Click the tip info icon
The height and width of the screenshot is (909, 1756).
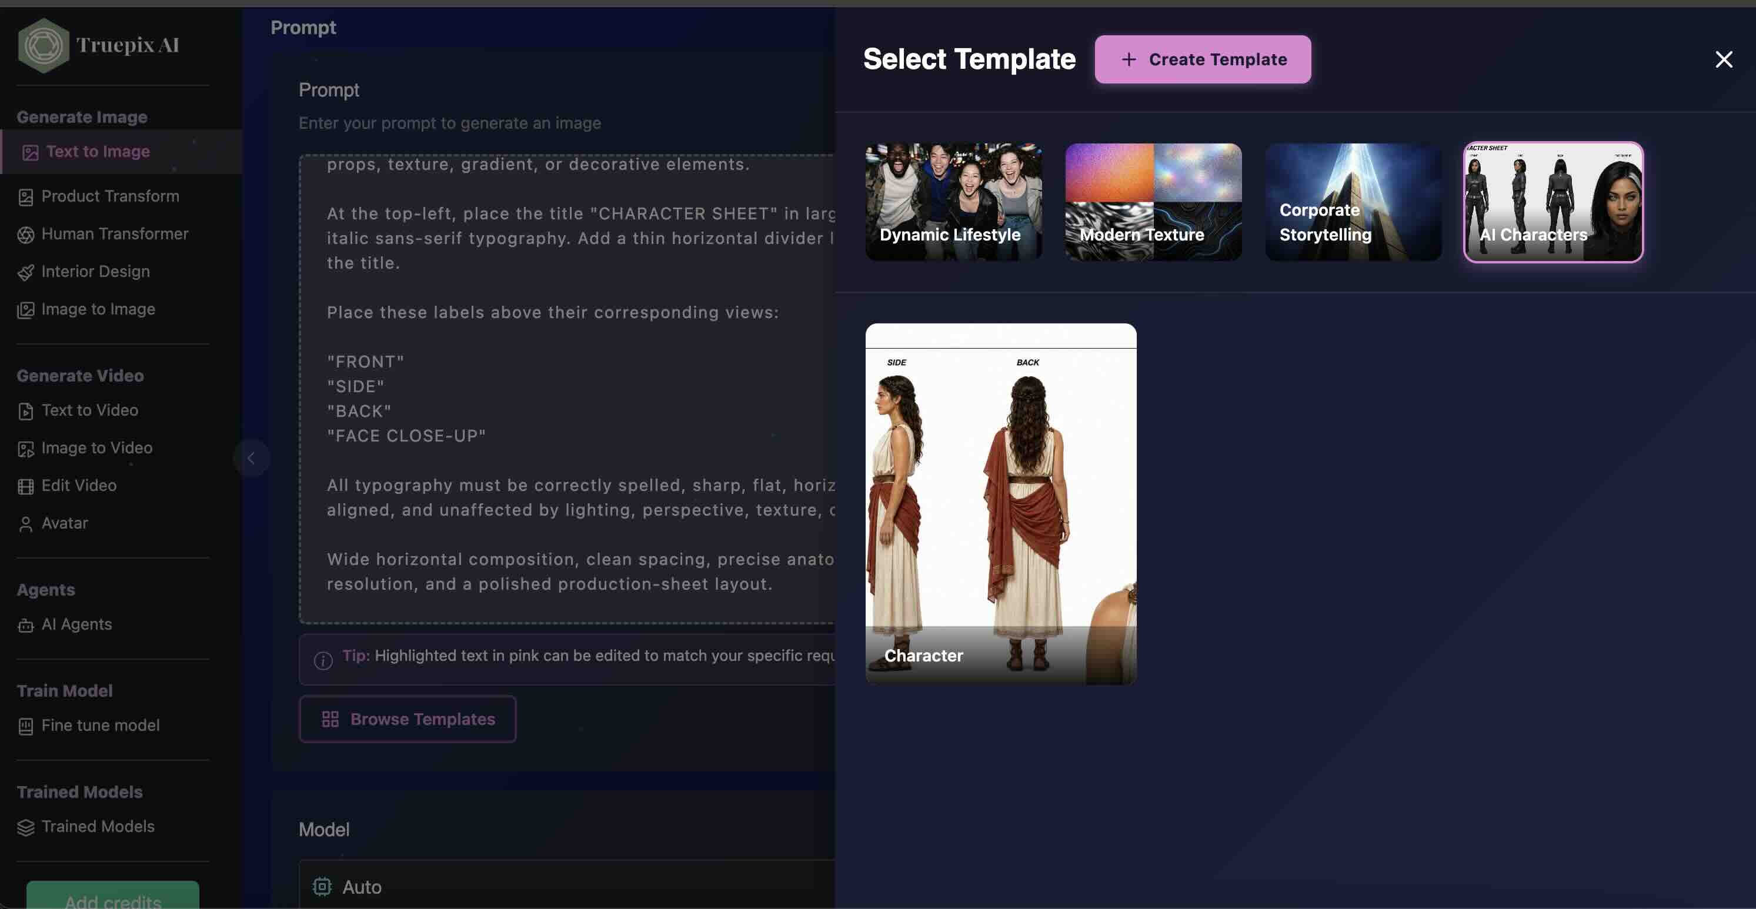(x=323, y=660)
